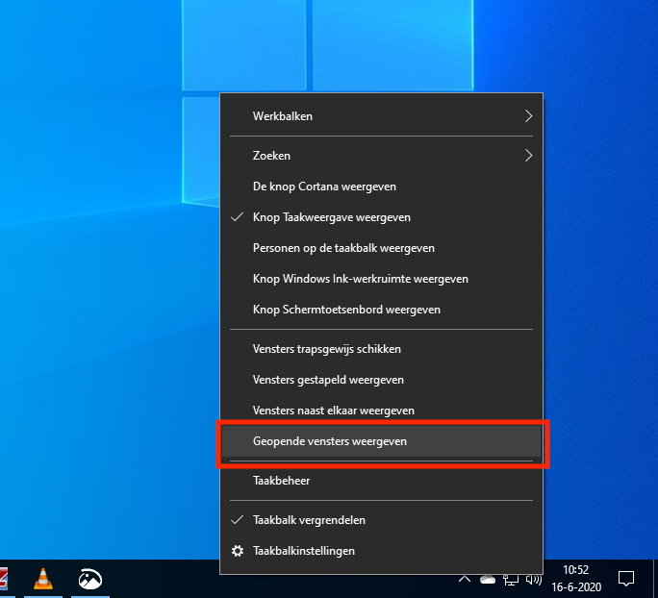This screenshot has height=598, width=658.
Task: Open VLC media player from the taskbar
Action: (x=43, y=579)
